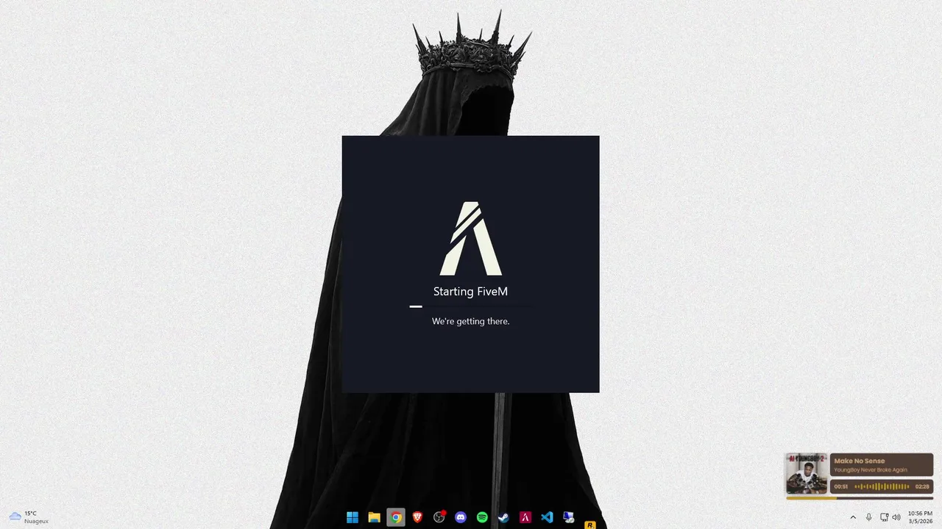This screenshot has height=529, width=942.
Task: Click the FiveM logo in the splash window
Action: pos(471,238)
